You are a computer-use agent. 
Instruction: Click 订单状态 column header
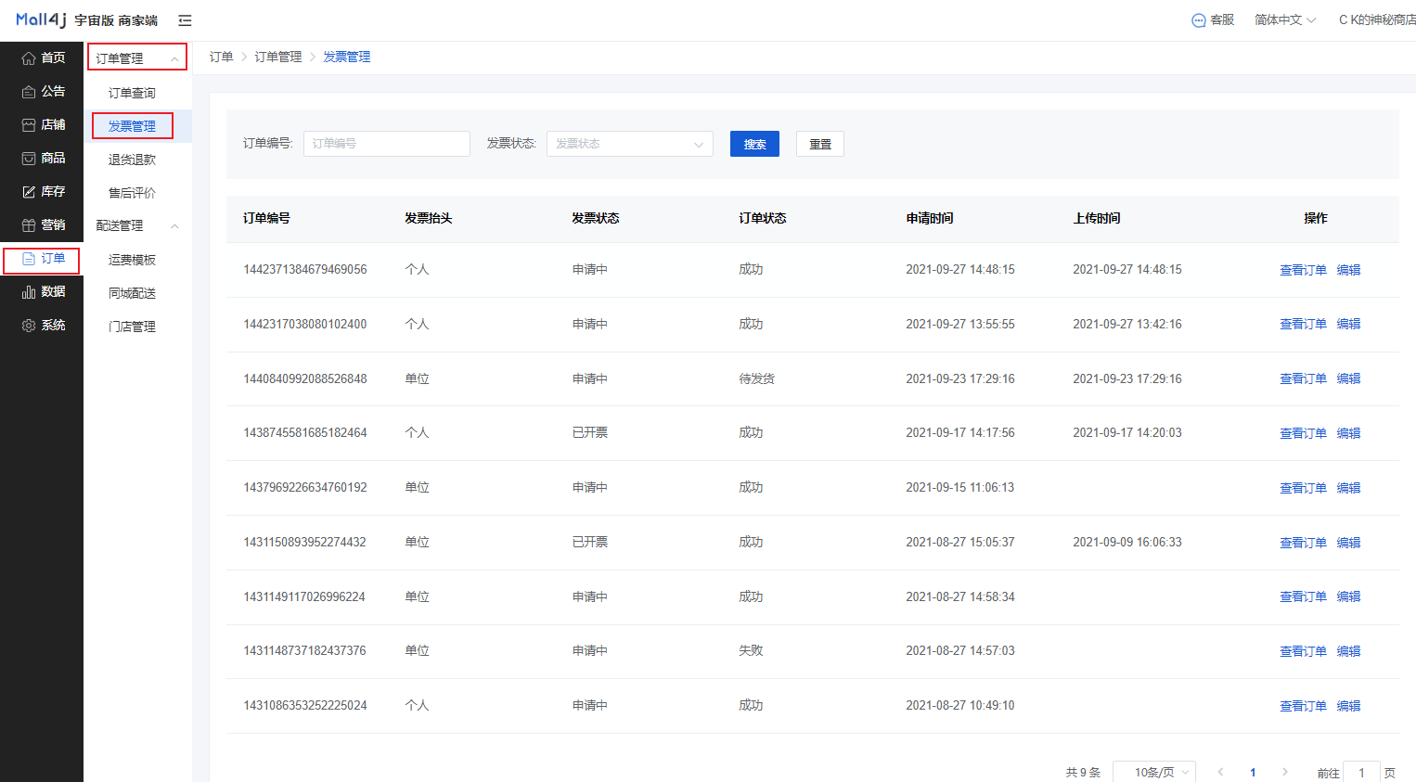(x=763, y=218)
